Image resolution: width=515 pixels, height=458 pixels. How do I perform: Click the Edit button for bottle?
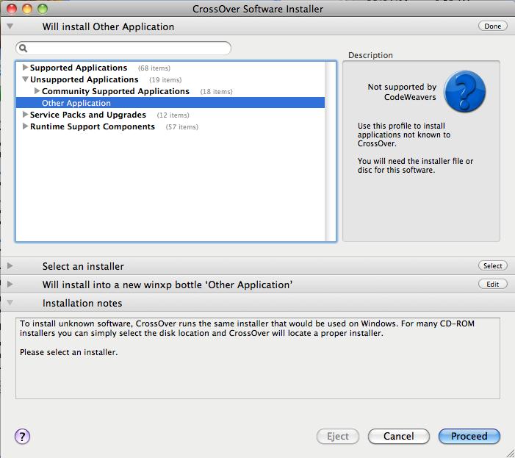pos(492,284)
